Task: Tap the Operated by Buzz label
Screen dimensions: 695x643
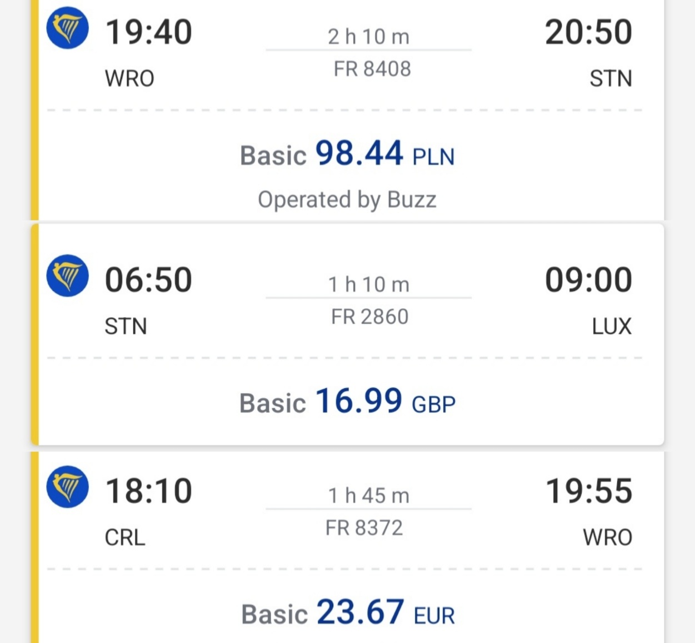Action: pos(347,199)
